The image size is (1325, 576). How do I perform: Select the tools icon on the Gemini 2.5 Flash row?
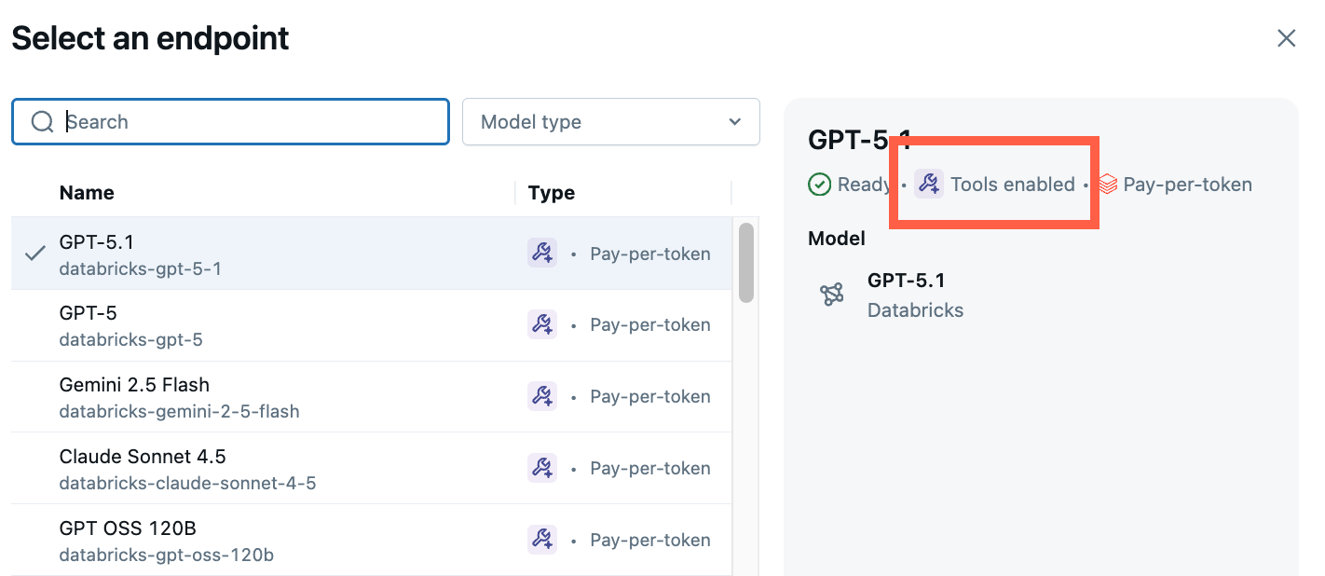(541, 396)
